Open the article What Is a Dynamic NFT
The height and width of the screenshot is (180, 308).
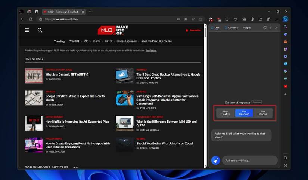coord(67,74)
